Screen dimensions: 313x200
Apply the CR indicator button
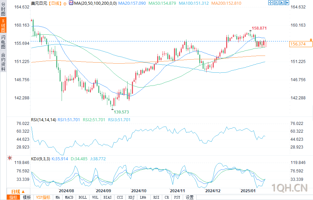[x=167, y=197]
